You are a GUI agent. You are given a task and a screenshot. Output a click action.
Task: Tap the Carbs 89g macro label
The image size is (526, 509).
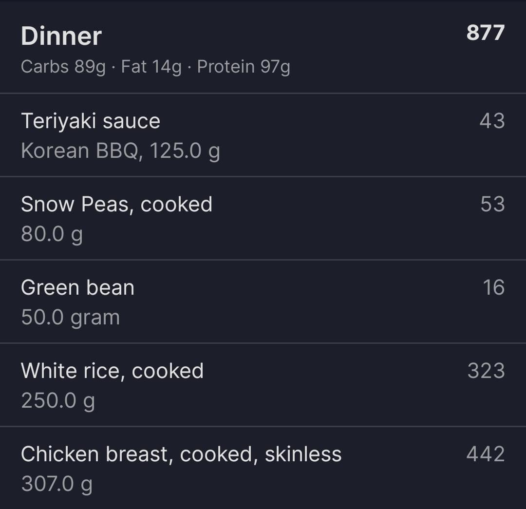63,67
